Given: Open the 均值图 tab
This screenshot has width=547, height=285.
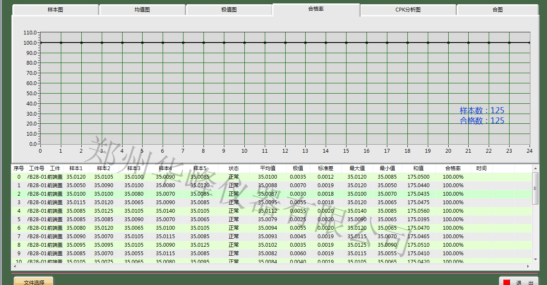Looking at the screenshot, I should (x=142, y=10).
